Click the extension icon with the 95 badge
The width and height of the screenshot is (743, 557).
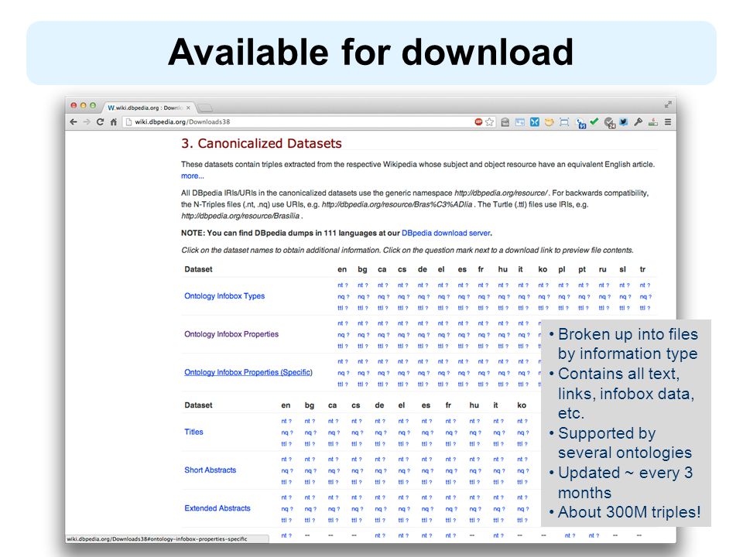pos(580,123)
